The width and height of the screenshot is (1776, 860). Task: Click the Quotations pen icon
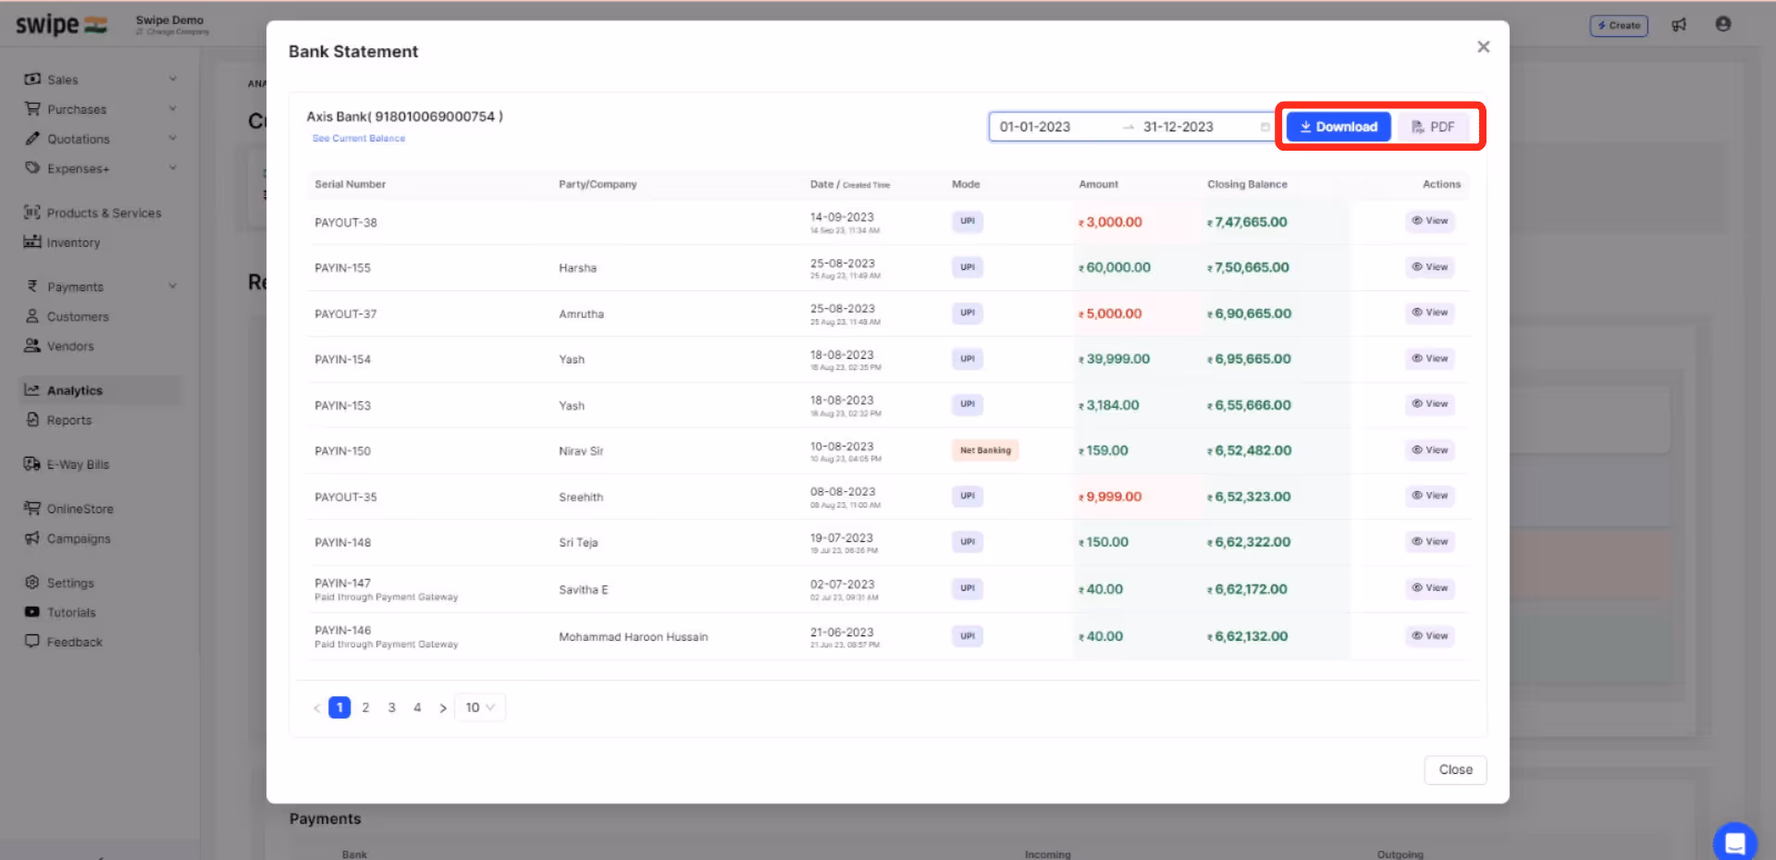[x=32, y=138]
